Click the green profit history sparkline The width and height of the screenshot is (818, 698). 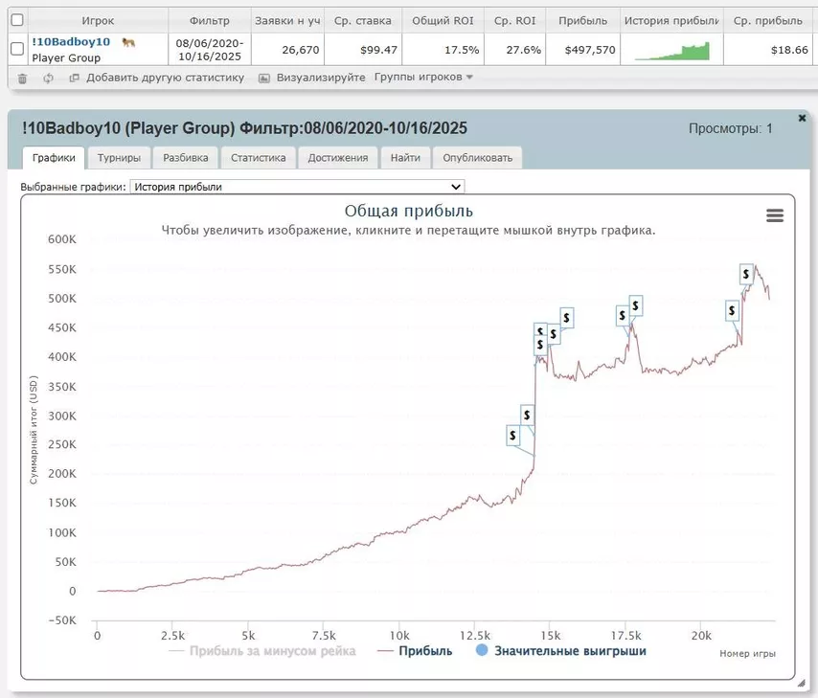pyautogui.click(x=671, y=50)
